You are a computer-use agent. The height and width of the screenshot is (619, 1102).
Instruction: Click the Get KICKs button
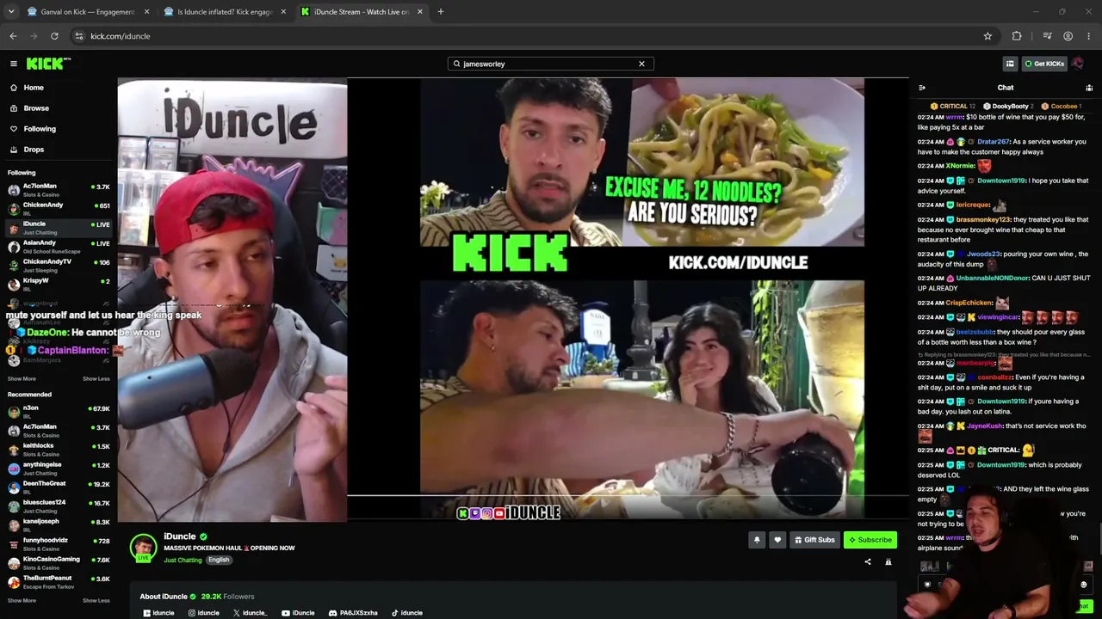[1044, 64]
